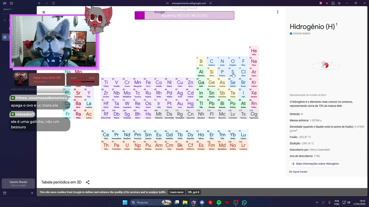The width and height of the screenshot is (369, 207).
Task: Toggle split view icon in browser toolbar
Action: point(339,3)
